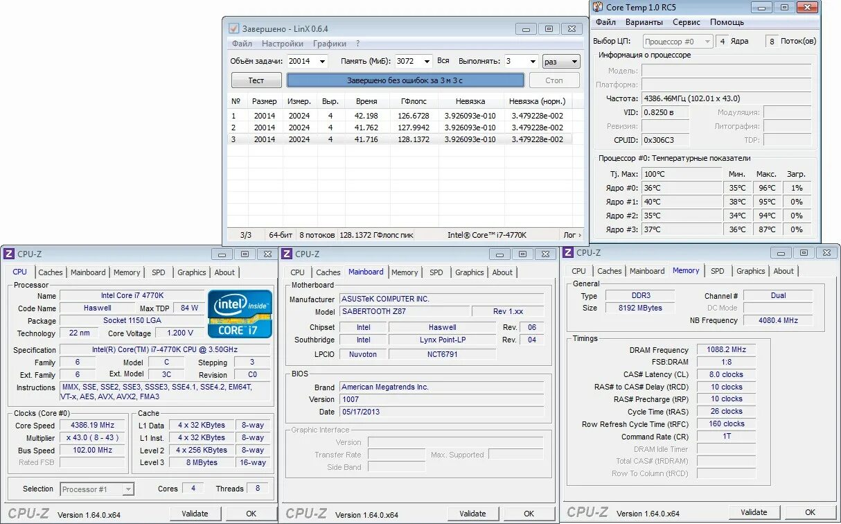Click the LinX completed progress bar

[405, 80]
